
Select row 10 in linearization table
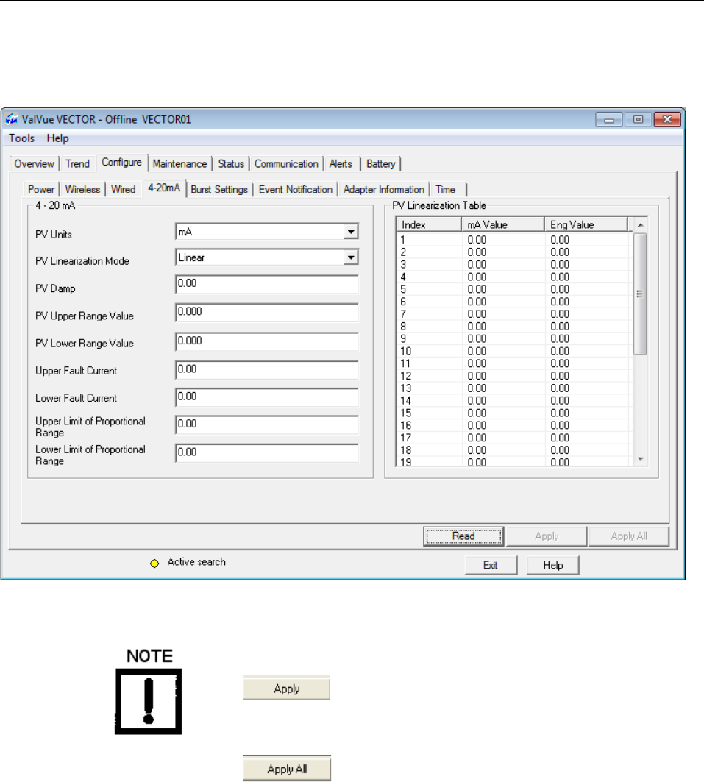coord(513,351)
